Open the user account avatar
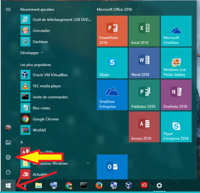This screenshot has height=193, width=200. point(8,128)
